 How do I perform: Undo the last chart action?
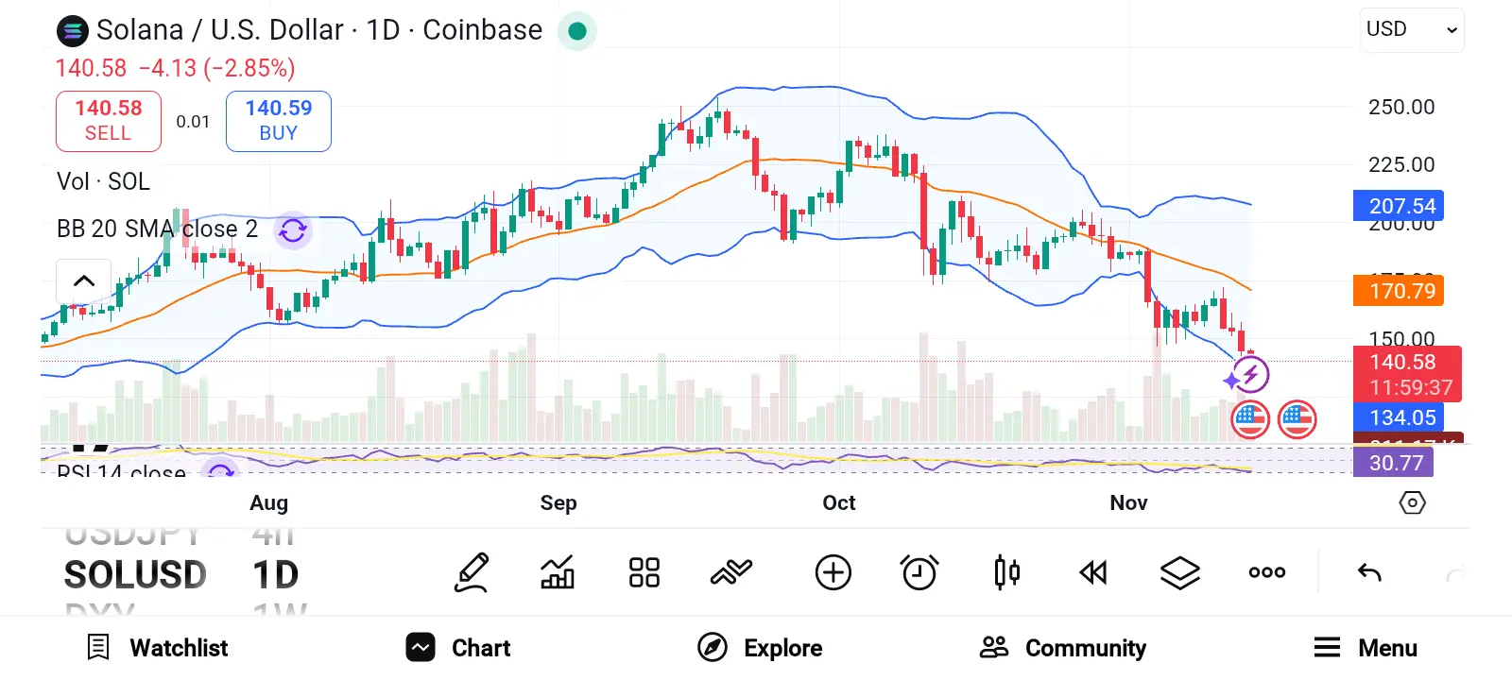coord(1369,572)
